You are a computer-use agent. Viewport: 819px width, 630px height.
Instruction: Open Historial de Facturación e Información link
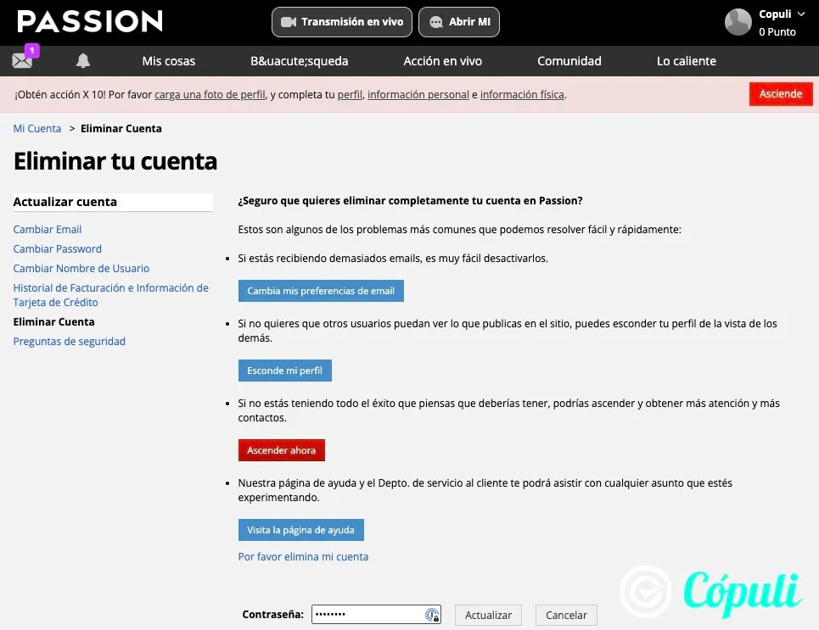pos(110,295)
